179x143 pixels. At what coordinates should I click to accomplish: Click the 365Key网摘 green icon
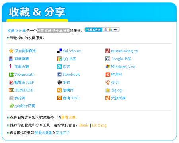11,106
